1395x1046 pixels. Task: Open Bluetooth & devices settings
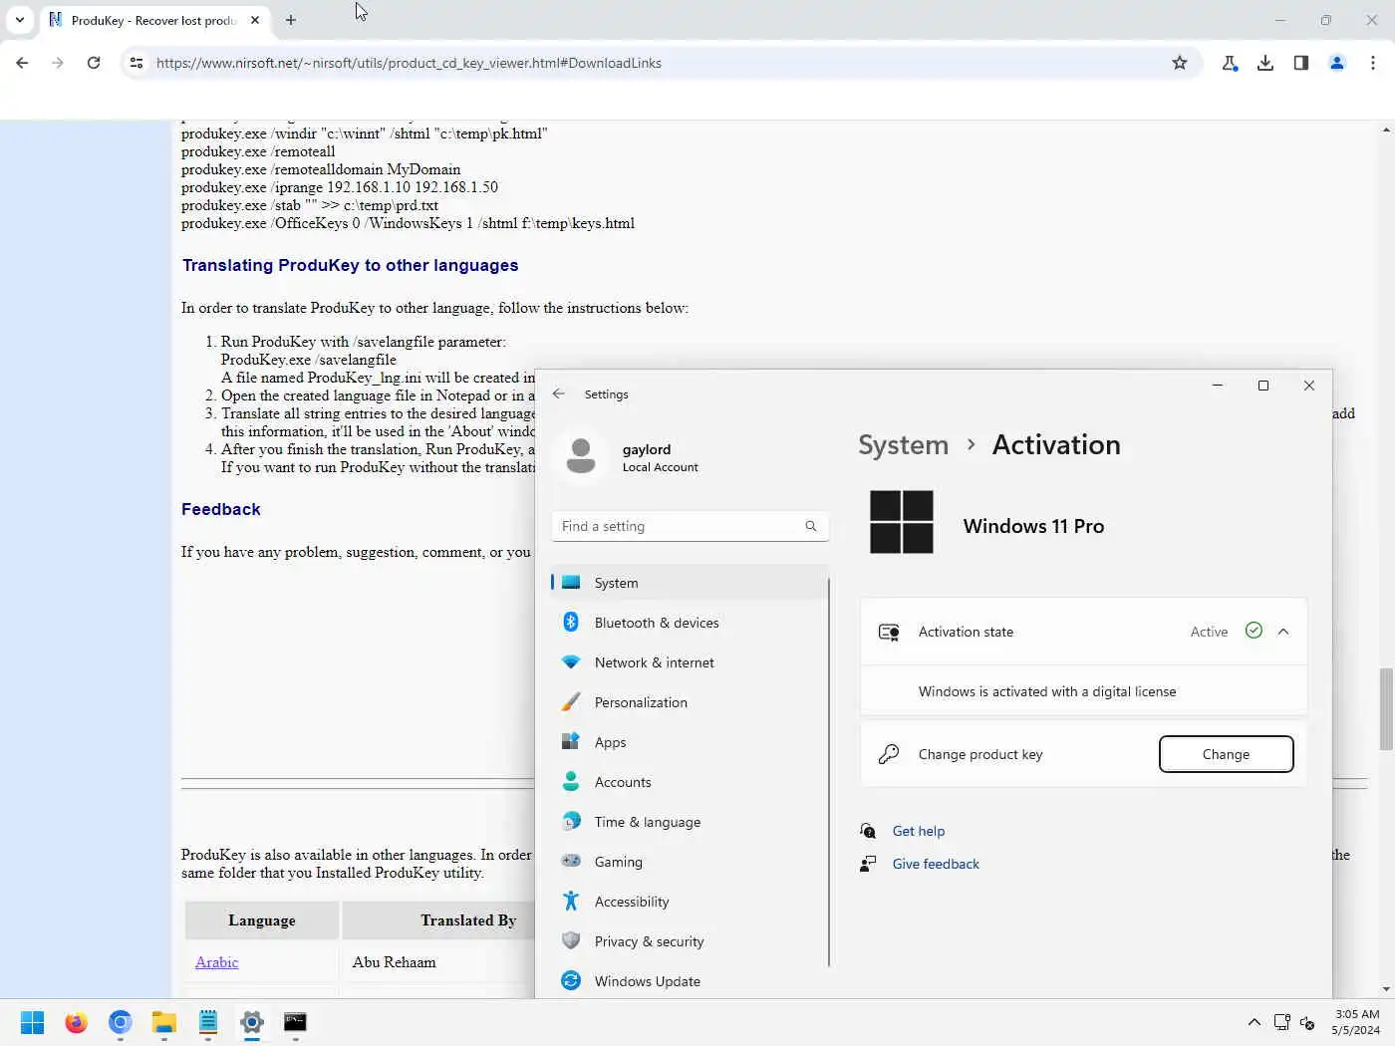click(x=690, y=623)
